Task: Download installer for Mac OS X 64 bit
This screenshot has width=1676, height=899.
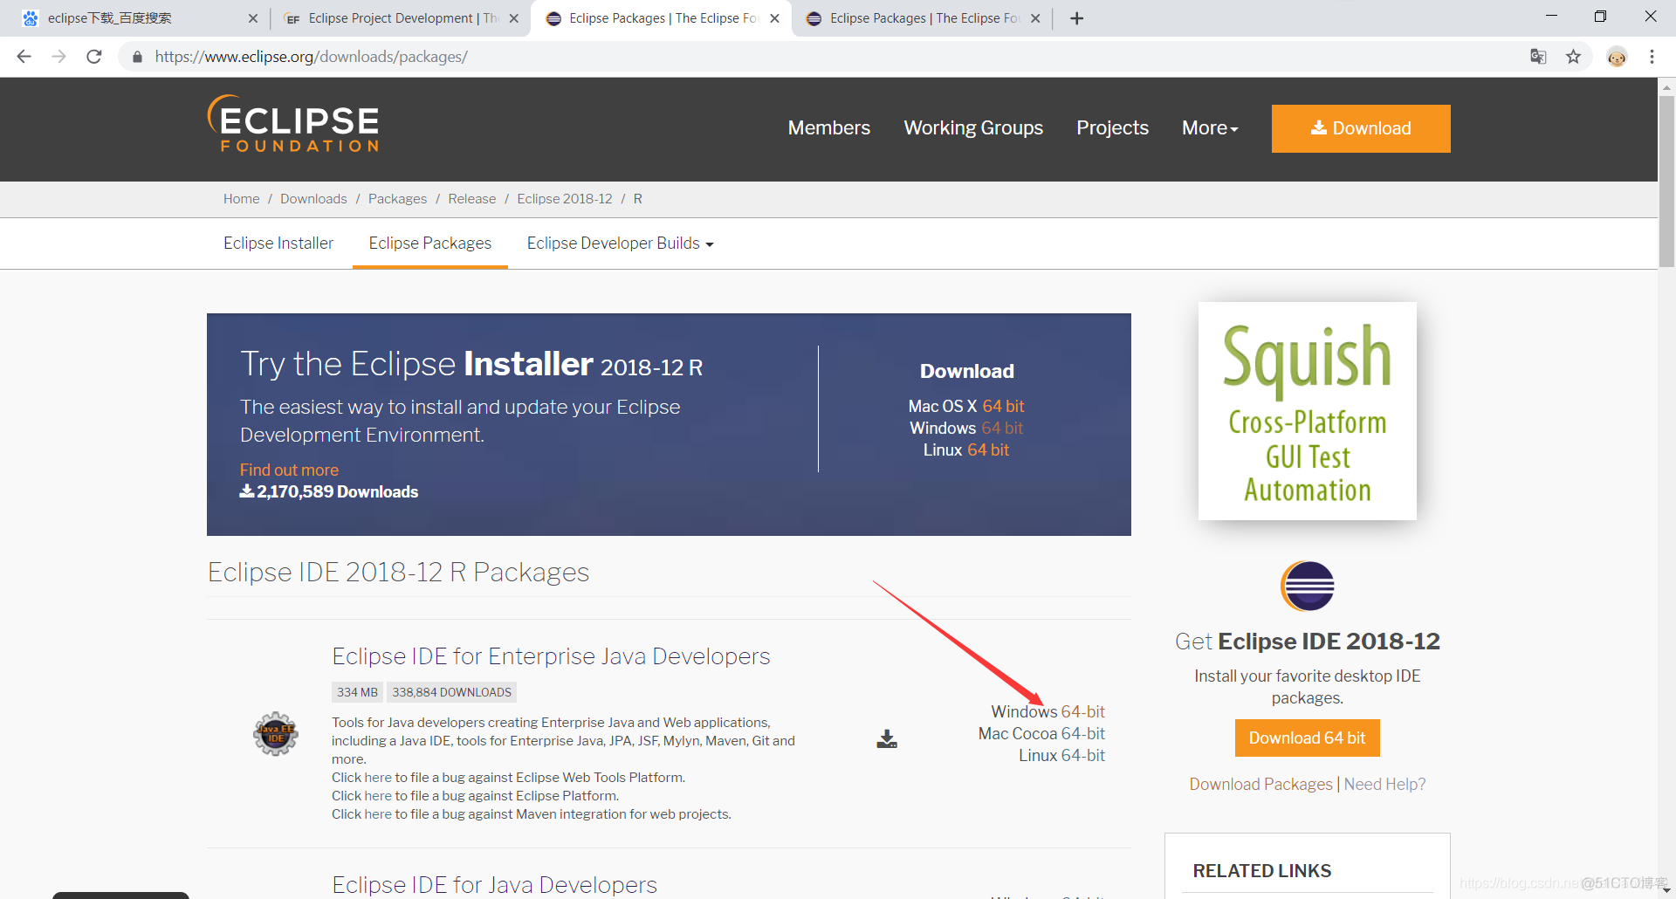Action: tap(1003, 407)
